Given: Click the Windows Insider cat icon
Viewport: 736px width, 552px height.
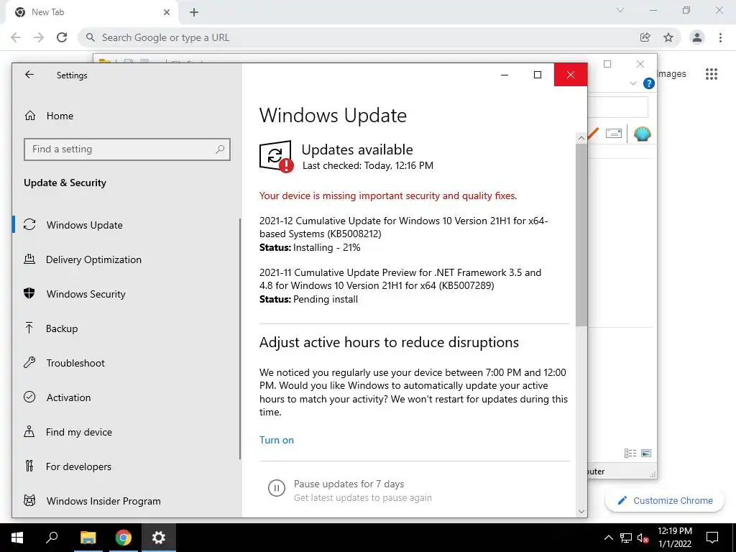Looking at the screenshot, I should [x=29, y=500].
